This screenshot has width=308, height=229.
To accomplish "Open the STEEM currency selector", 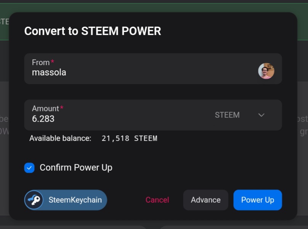I will (228, 115).
